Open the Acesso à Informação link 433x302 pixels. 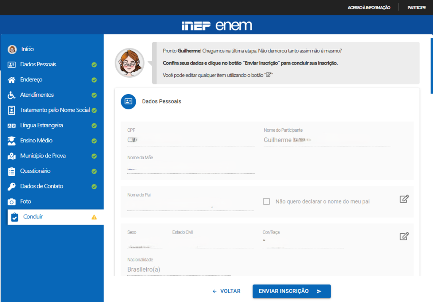tap(369, 8)
